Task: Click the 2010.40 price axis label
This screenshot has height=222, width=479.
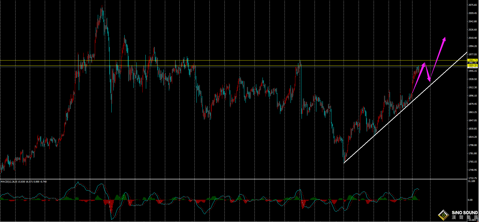Action: 472,38
